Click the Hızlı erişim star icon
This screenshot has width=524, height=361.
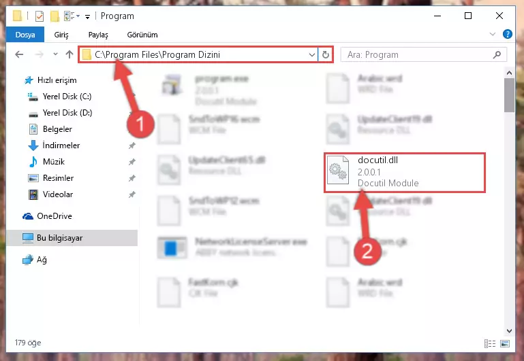click(x=29, y=80)
